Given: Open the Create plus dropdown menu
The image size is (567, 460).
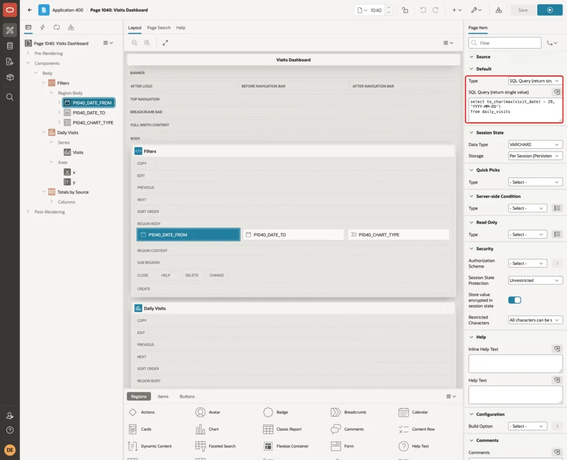Looking at the screenshot, I should (456, 10).
